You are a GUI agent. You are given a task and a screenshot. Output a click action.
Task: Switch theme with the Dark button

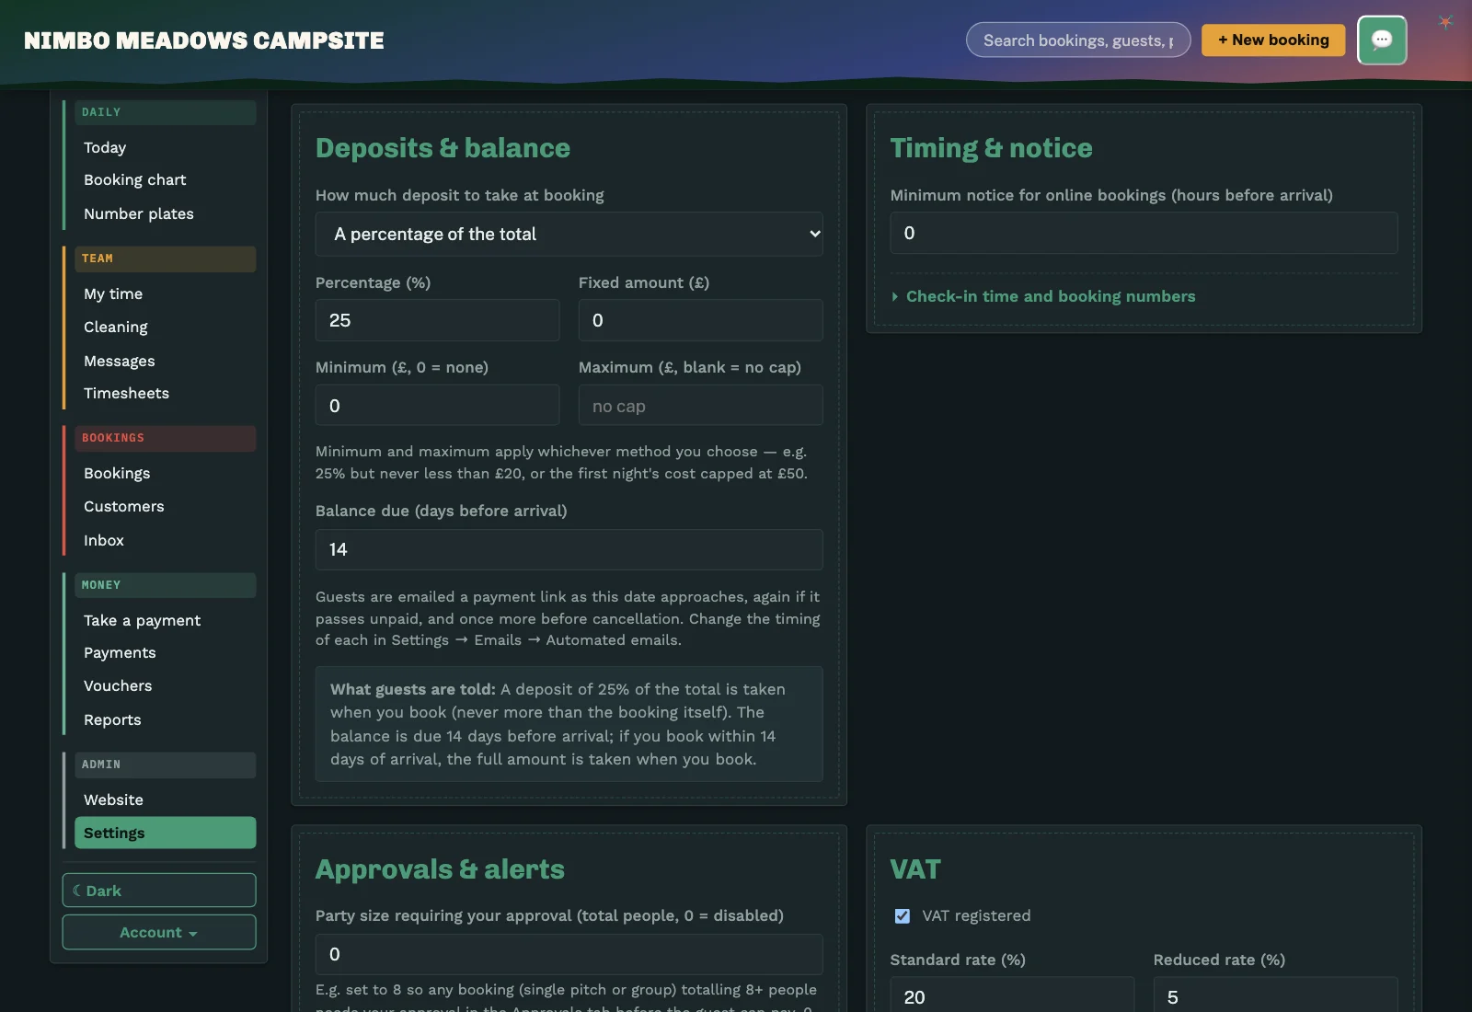159,891
